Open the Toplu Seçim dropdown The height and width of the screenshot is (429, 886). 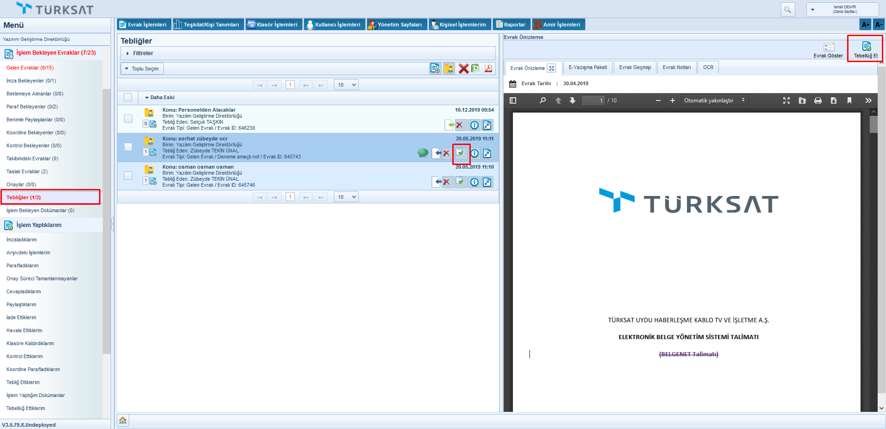[143, 69]
